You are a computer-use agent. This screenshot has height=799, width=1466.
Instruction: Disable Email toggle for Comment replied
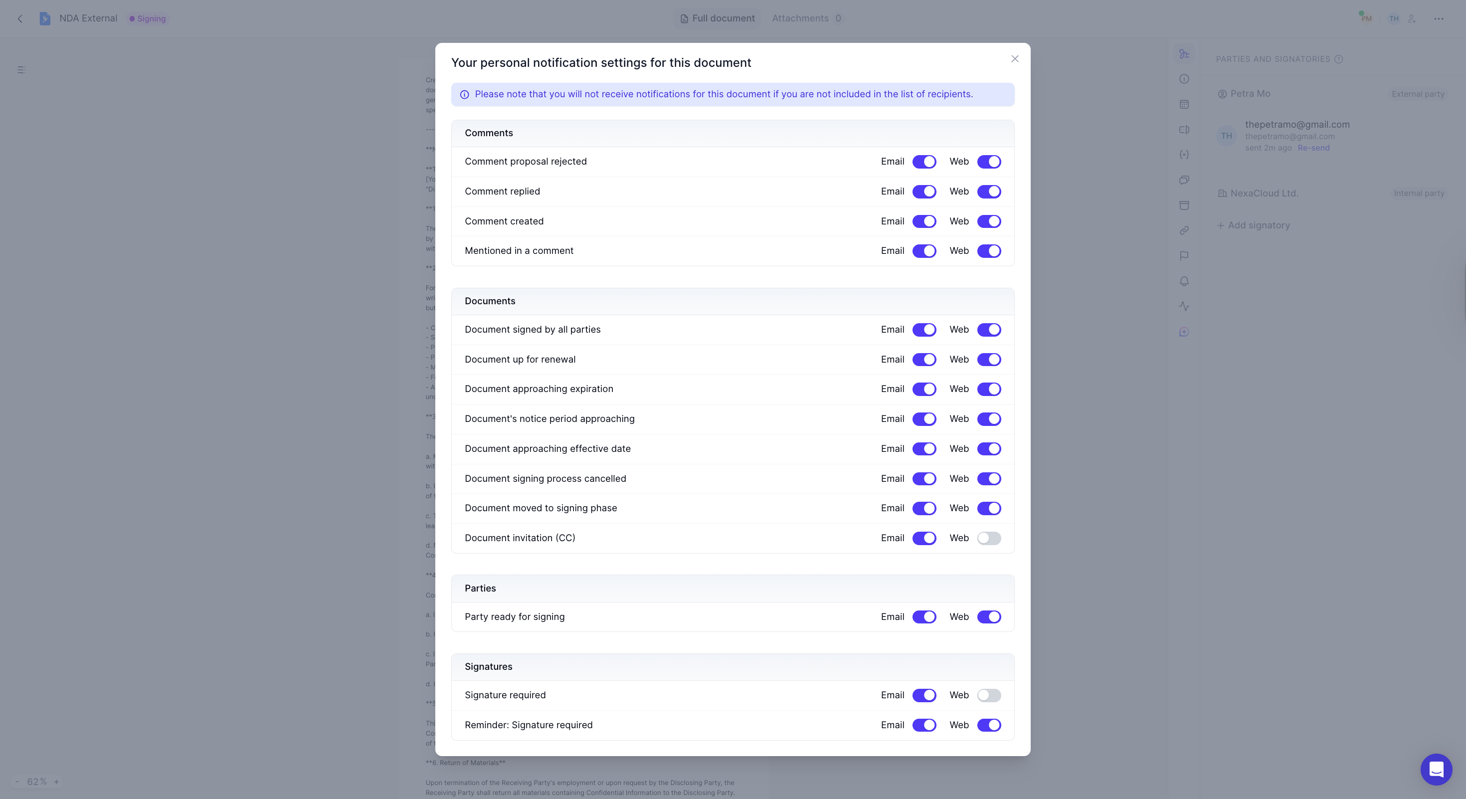[924, 192]
